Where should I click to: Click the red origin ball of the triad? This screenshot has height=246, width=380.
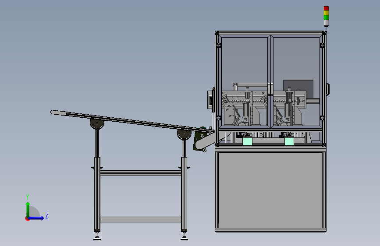(x=27, y=218)
